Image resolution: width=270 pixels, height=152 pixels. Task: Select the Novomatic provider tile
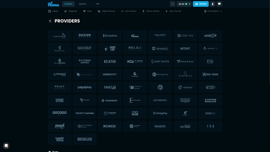tap(160, 48)
